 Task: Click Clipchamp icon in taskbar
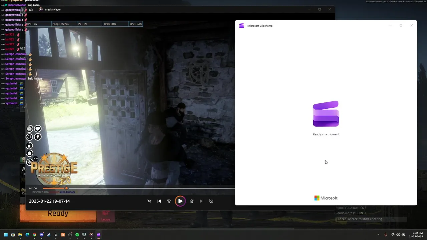(98, 235)
